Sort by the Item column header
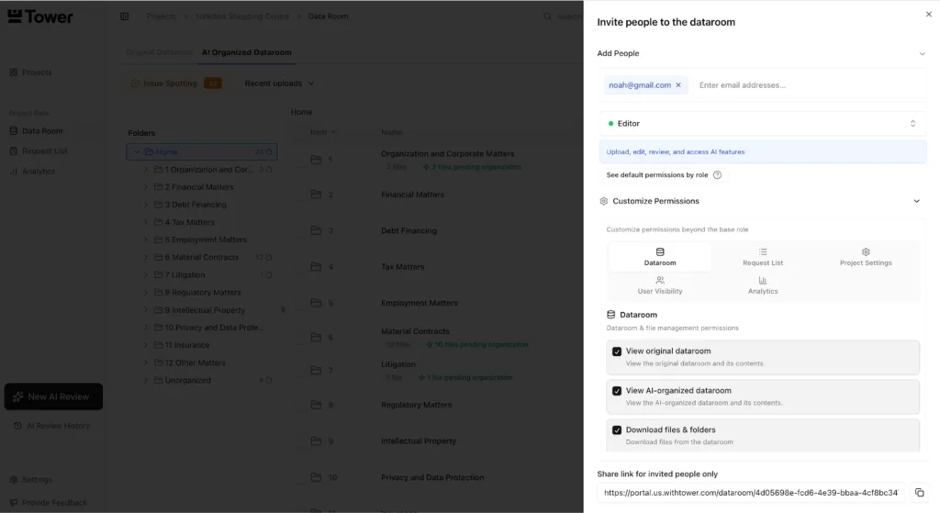 point(322,132)
